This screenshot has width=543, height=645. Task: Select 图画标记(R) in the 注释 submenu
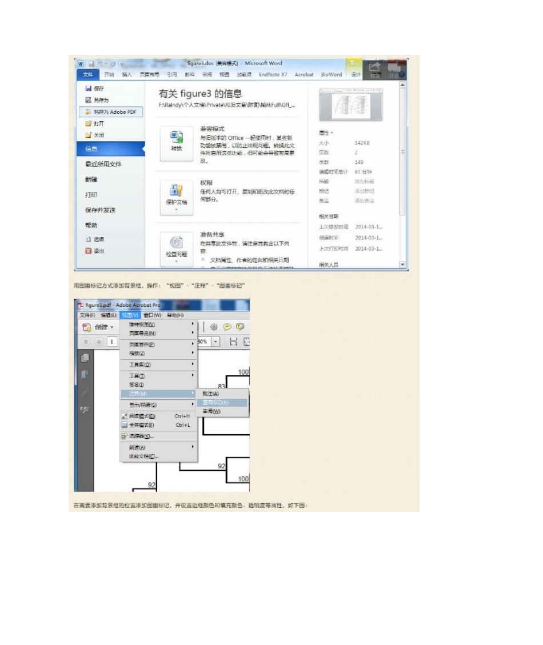(x=222, y=402)
